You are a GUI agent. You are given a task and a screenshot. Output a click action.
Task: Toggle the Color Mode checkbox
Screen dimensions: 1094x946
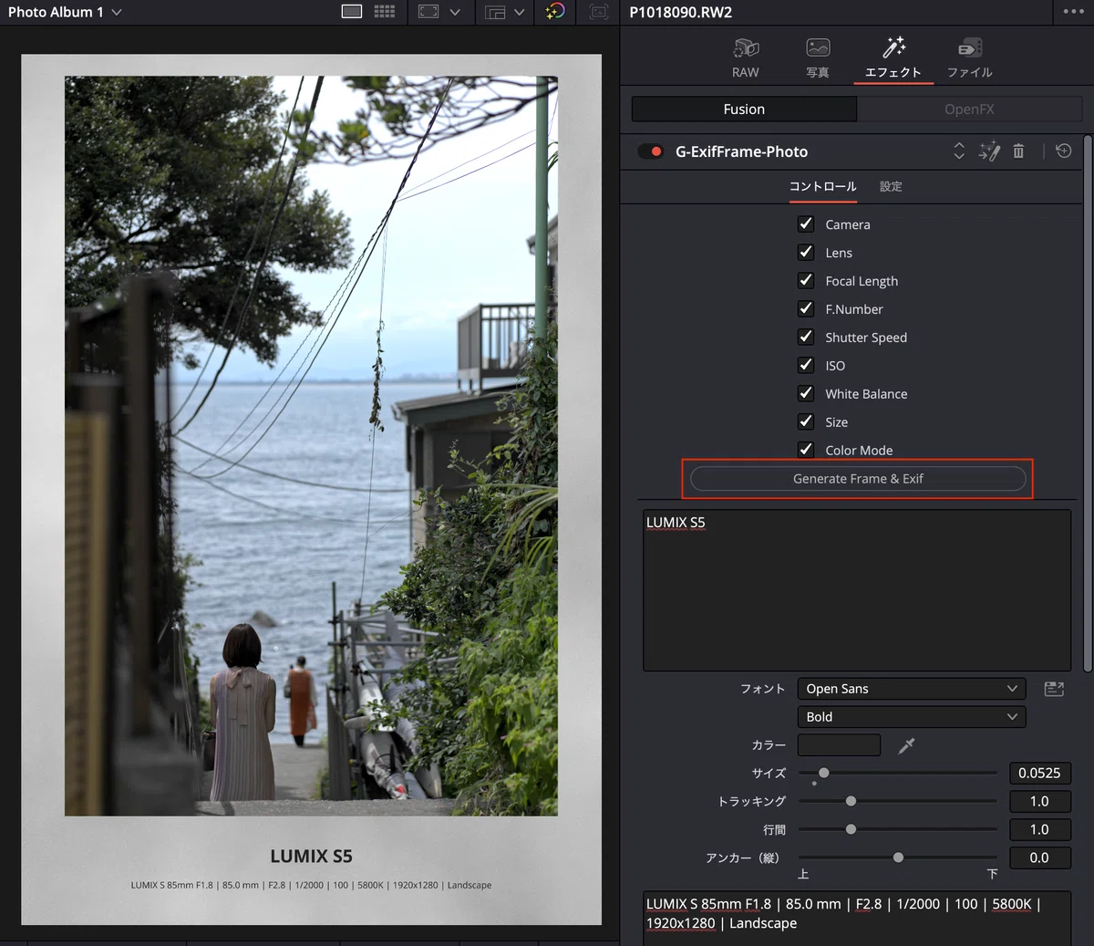806,449
